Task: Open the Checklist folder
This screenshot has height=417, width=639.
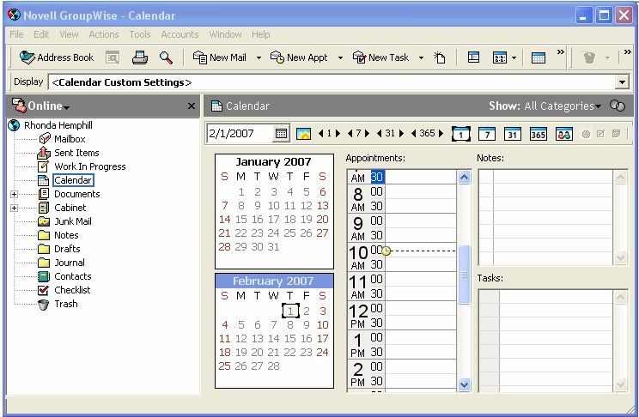Action: 72,290
